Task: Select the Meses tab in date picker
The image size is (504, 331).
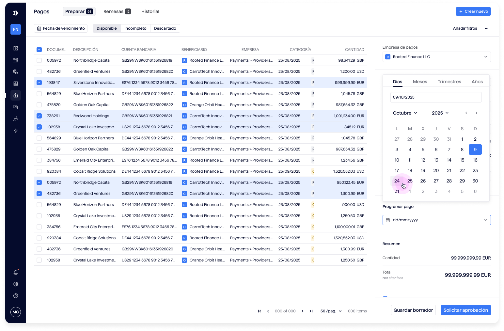Action: pos(420,82)
